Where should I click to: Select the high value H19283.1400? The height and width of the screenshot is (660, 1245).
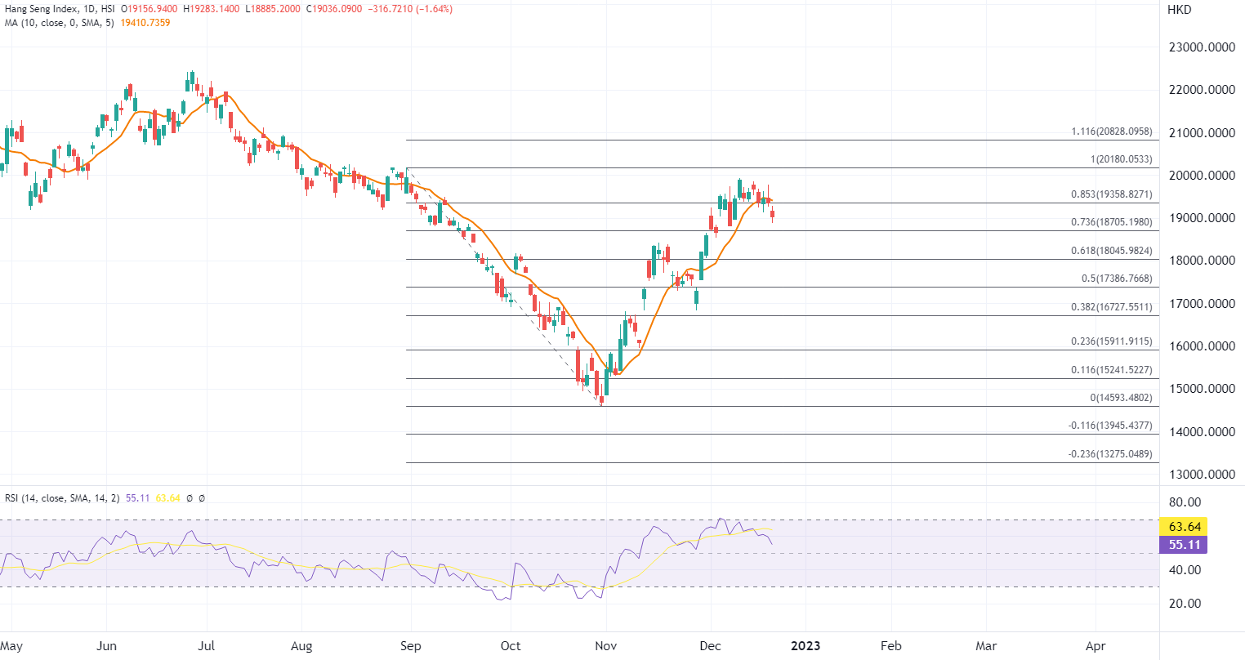pos(212,9)
